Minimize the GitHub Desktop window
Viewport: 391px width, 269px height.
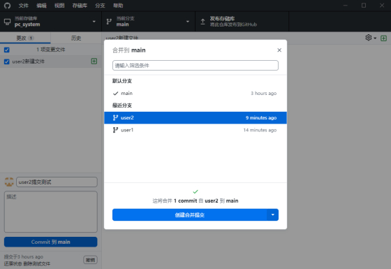click(x=346, y=6)
